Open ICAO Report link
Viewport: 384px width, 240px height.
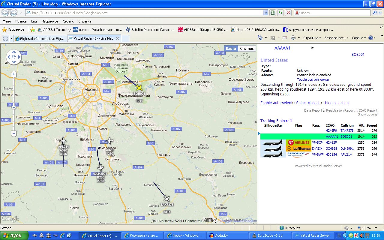[368, 110]
